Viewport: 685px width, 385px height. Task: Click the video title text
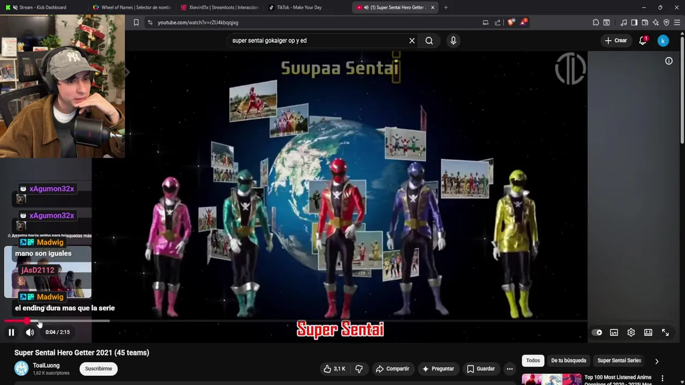pyautogui.click(x=82, y=353)
